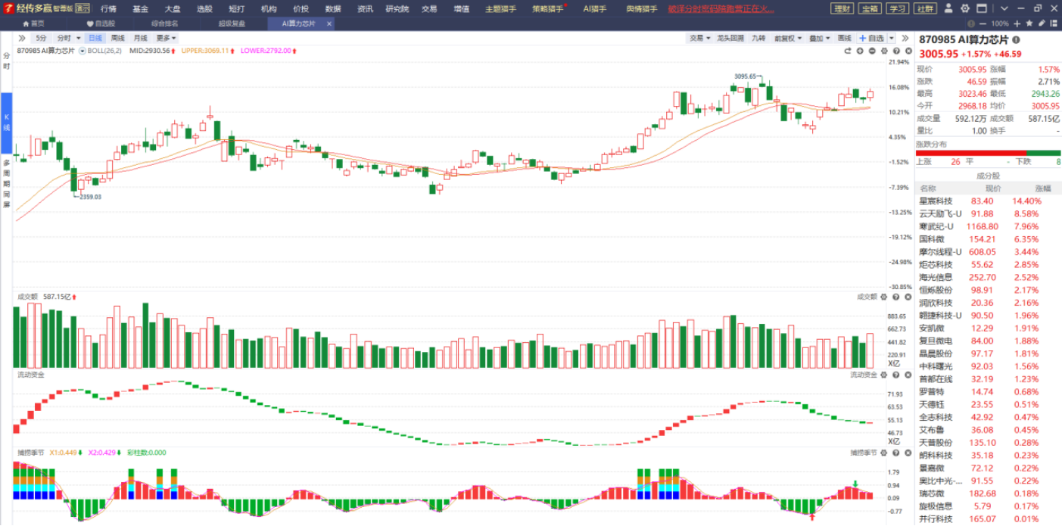This screenshot has height=526, width=1062.
Task: Open the BOLL indicator selector dropdown
Action: [x=83, y=51]
